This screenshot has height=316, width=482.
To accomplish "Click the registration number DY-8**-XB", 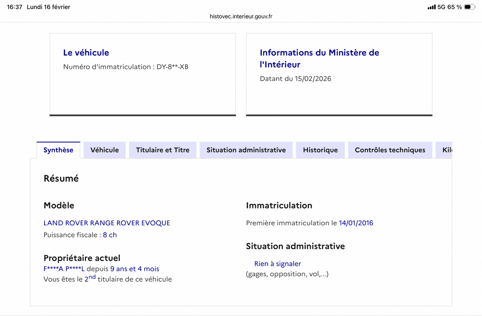I will tap(172, 67).
